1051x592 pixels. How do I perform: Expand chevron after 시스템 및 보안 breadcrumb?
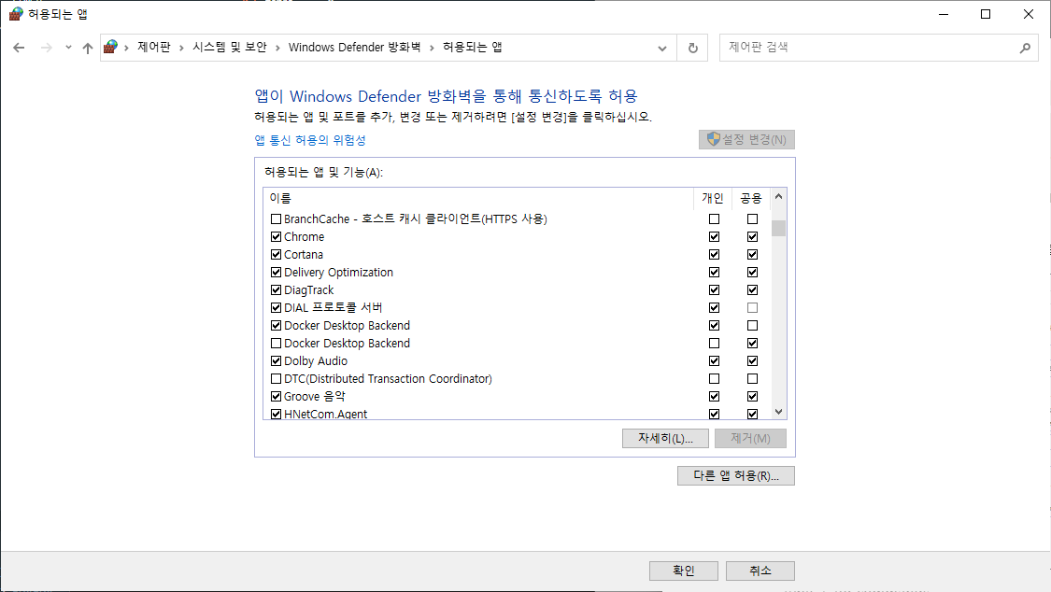(x=277, y=48)
